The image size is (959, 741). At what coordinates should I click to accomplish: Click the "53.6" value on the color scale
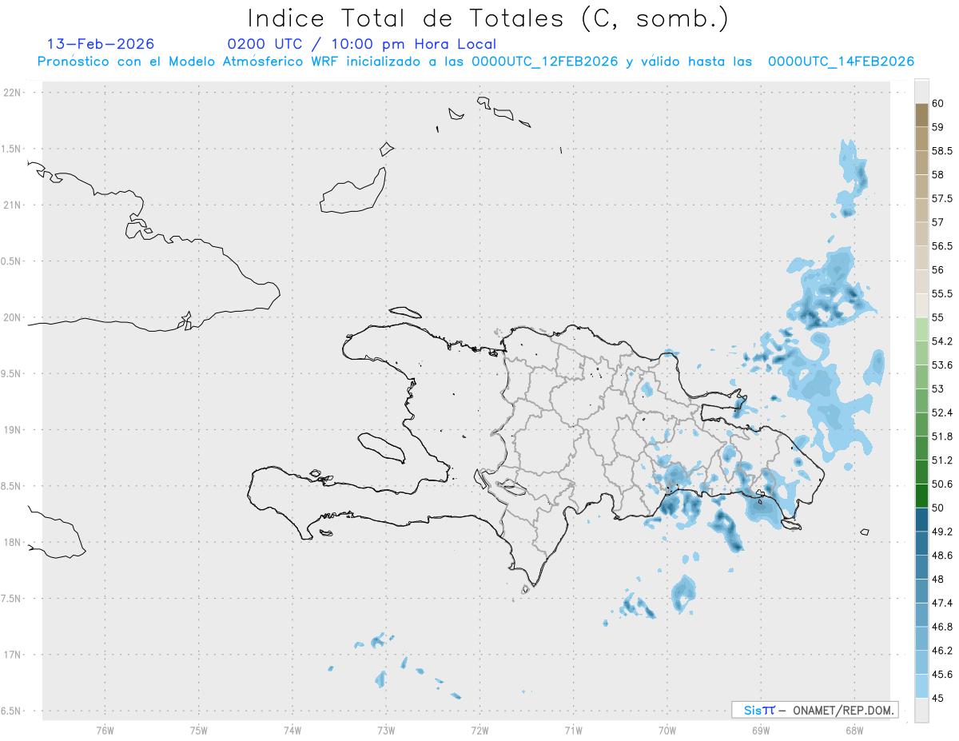click(x=942, y=365)
